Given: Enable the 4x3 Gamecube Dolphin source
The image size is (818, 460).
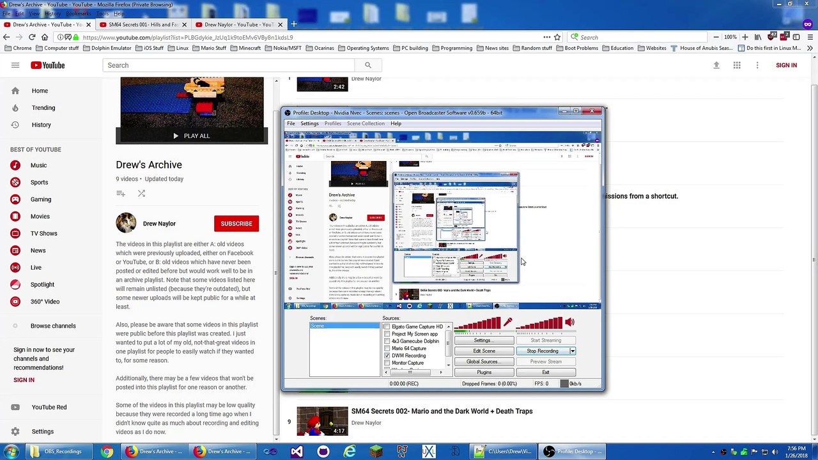Looking at the screenshot, I should coord(387,341).
